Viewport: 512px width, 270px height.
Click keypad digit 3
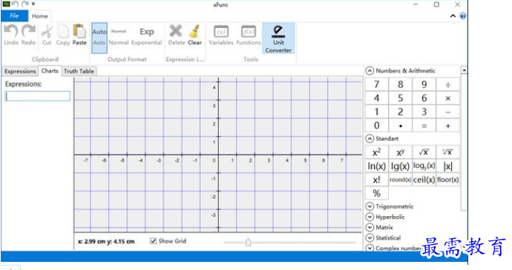[x=424, y=112]
